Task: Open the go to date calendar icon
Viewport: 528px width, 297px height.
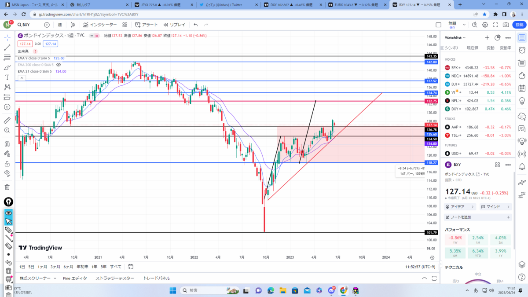Action: tap(131, 267)
